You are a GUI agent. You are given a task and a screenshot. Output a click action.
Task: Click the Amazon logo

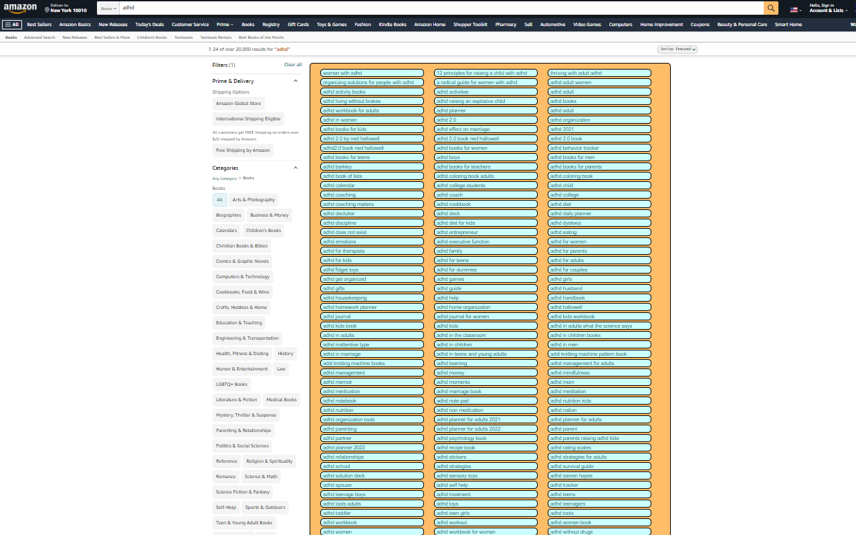20,8
